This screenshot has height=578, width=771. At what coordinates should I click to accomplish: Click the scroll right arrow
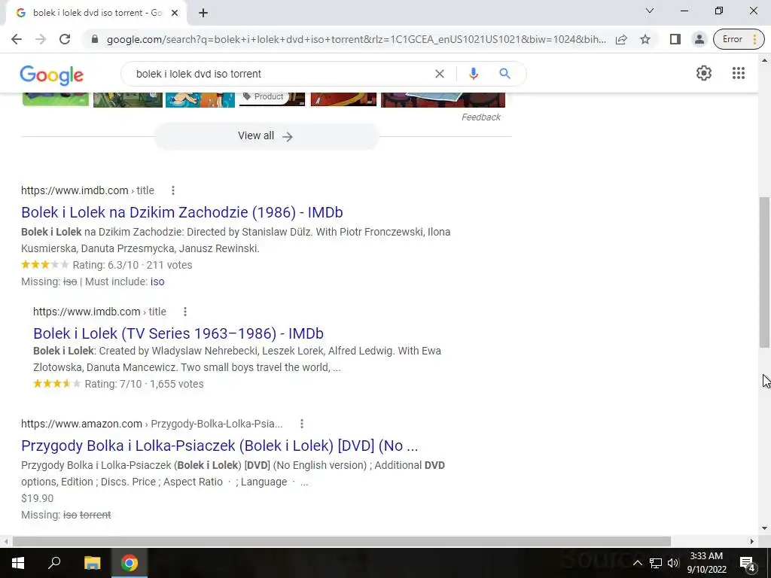pos(752,541)
